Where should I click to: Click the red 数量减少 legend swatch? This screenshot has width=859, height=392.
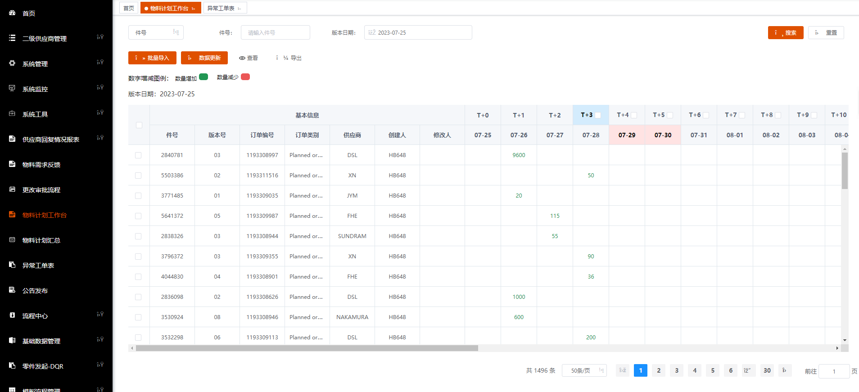pos(245,77)
